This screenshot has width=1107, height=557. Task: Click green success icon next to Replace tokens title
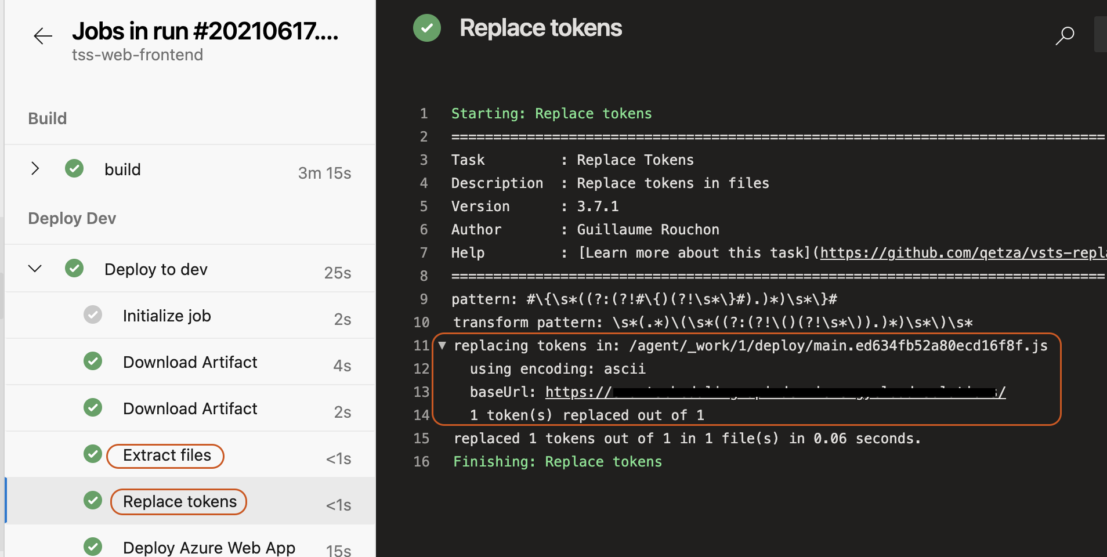(427, 28)
